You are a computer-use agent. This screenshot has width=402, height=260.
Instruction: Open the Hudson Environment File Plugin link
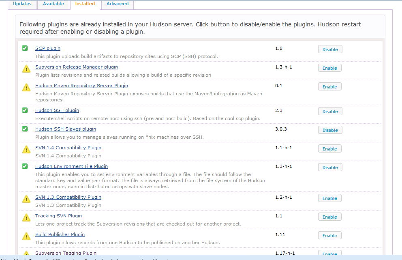click(x=71, y=166)
